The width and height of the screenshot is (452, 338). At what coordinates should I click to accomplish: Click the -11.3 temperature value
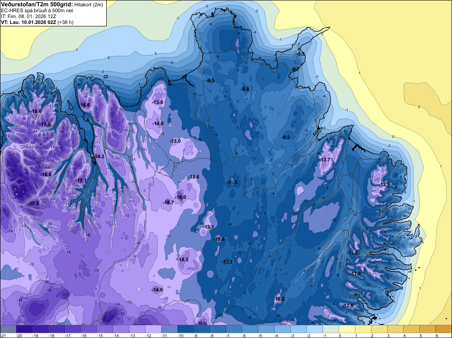(x=227, y=262)
